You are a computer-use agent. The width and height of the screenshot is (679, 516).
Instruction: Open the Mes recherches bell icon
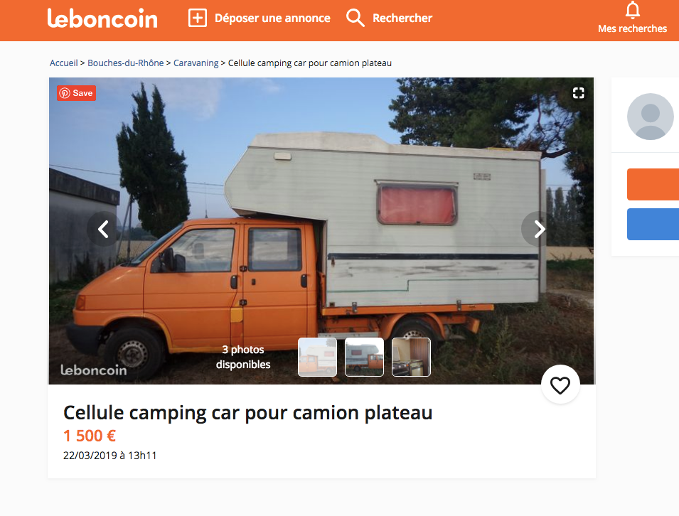click(632, 10)
